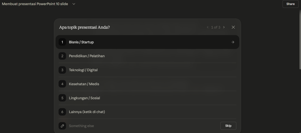Image resolution: width=301 pixels, height=133 pixels.
Task: Click the Share button
Action: point(290,4)
